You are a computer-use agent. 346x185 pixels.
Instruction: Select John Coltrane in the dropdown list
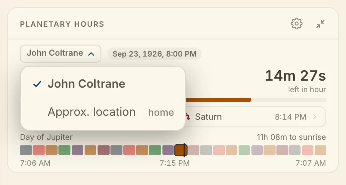click(x=103, y=84)
